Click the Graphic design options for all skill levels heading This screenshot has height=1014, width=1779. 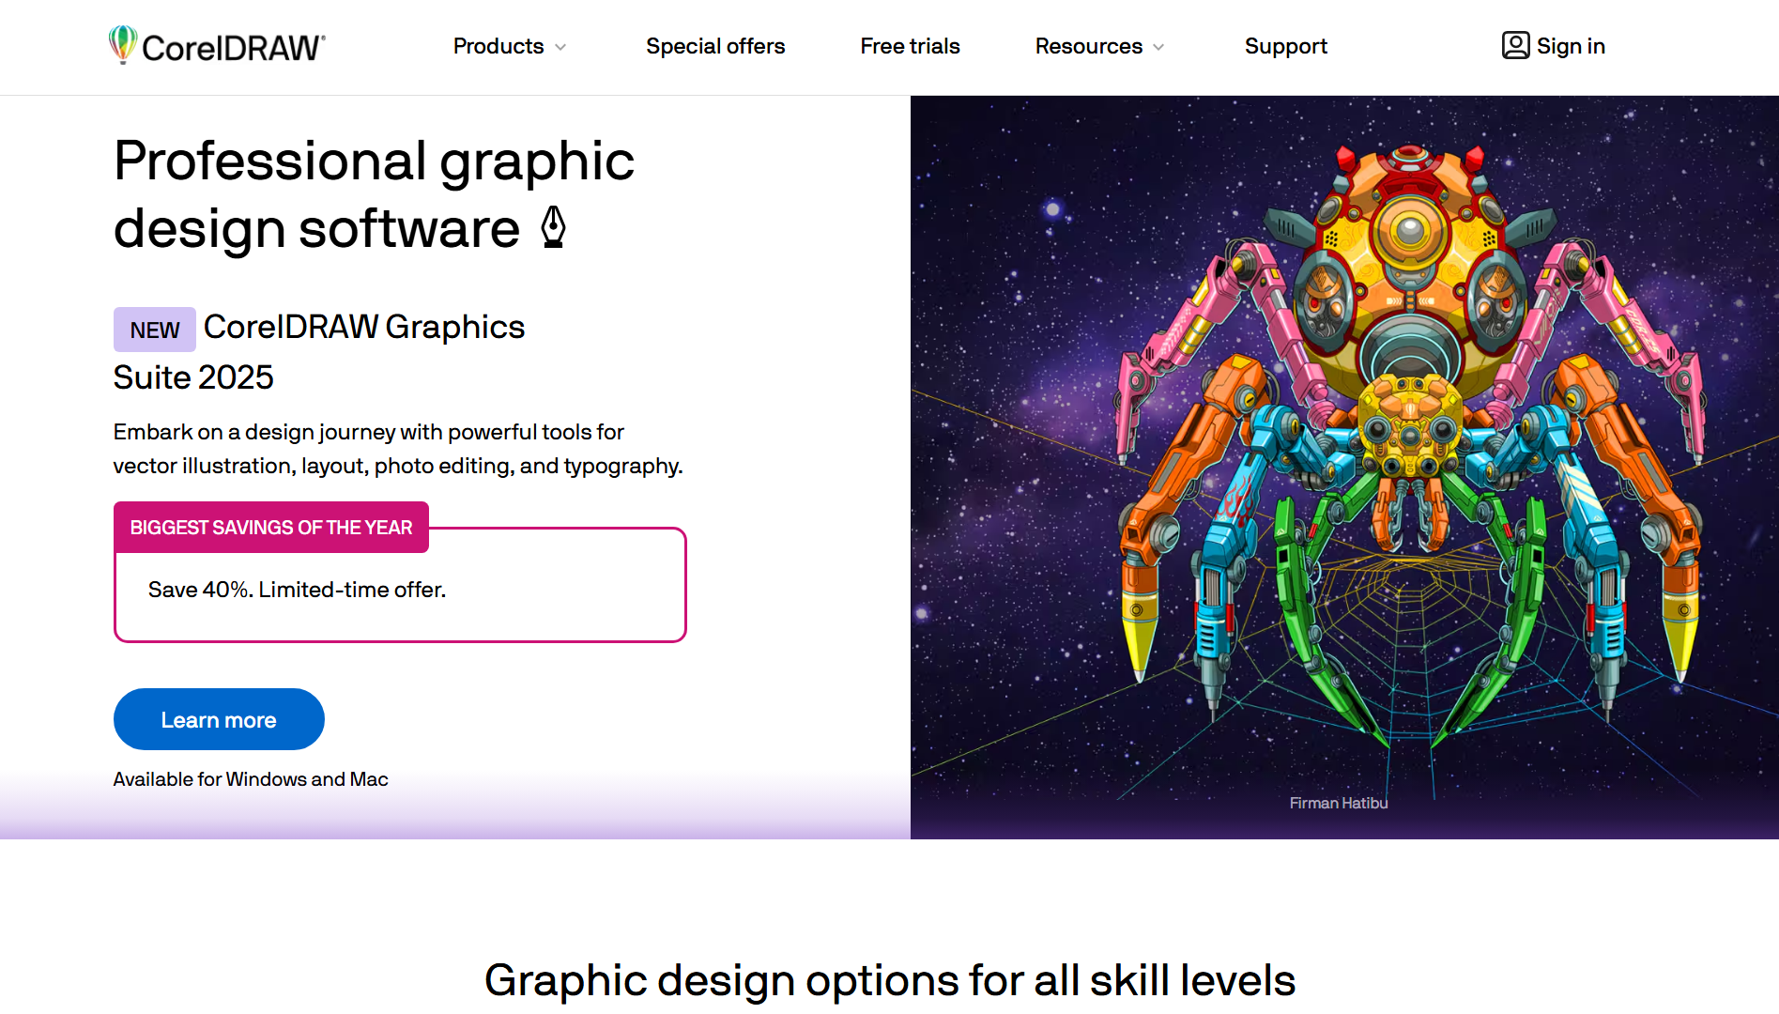(x=889, y=980)
